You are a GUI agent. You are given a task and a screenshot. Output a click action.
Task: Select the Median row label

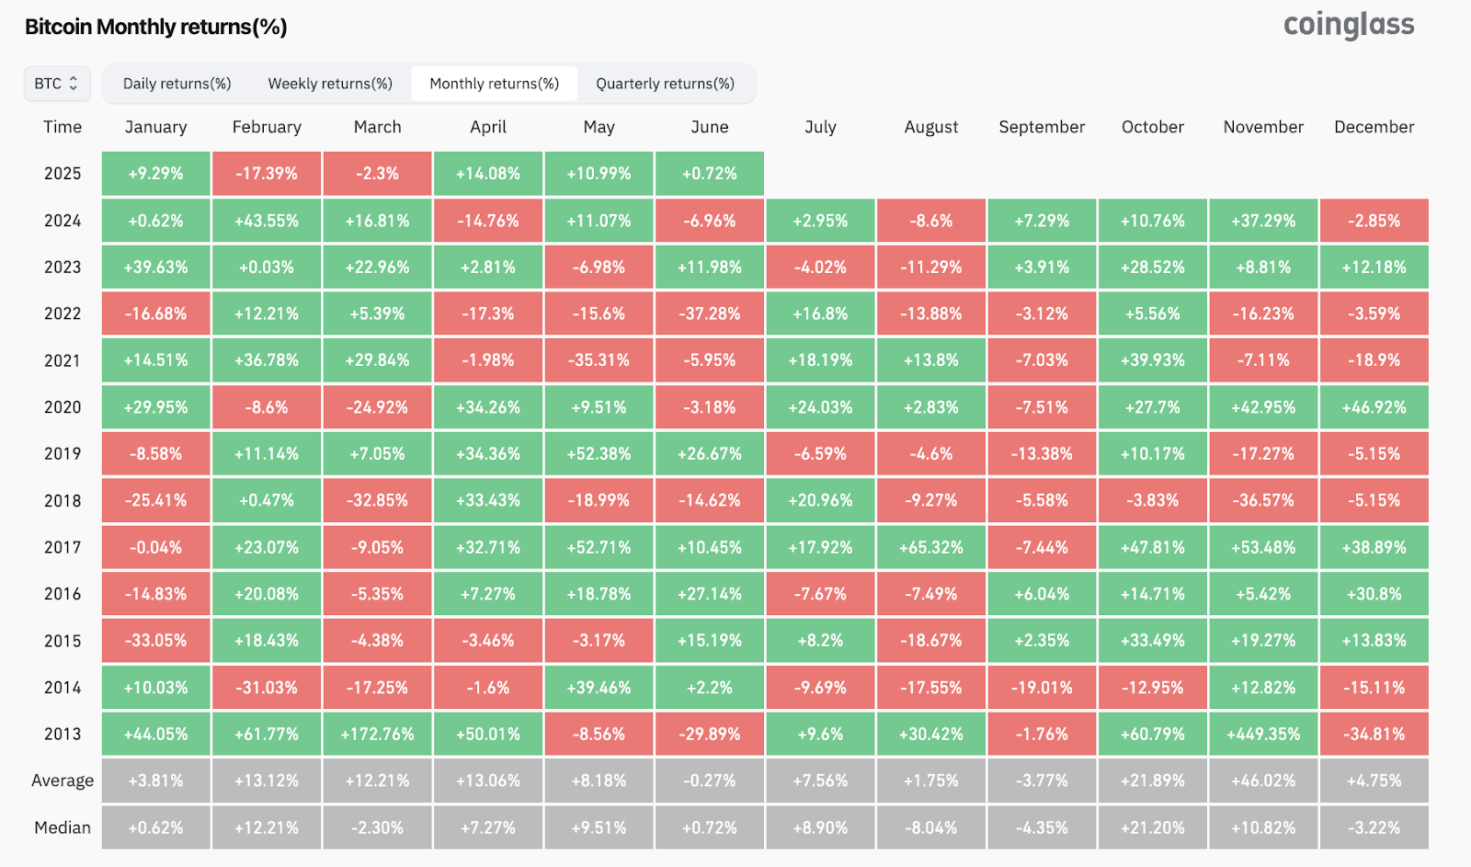pos(63,827)
